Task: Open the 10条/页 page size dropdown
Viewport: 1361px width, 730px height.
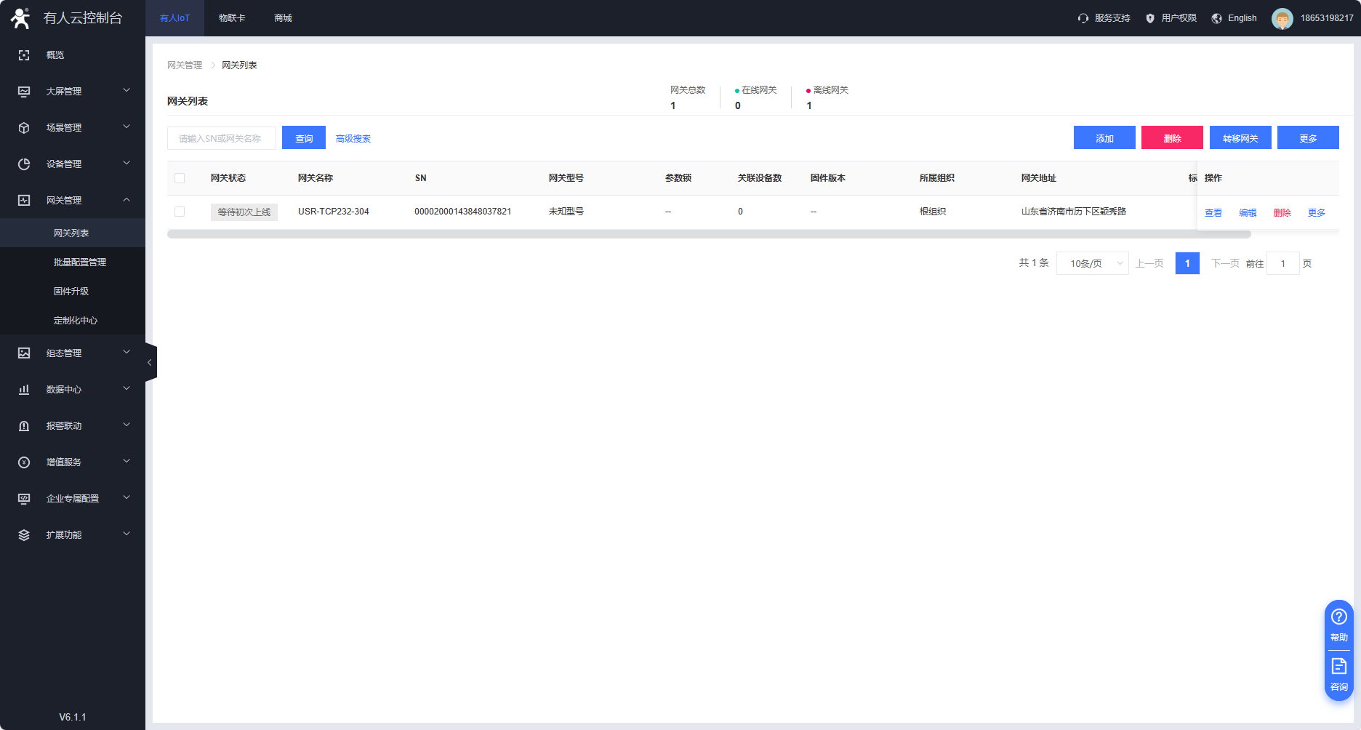Action: [1092, 263]
